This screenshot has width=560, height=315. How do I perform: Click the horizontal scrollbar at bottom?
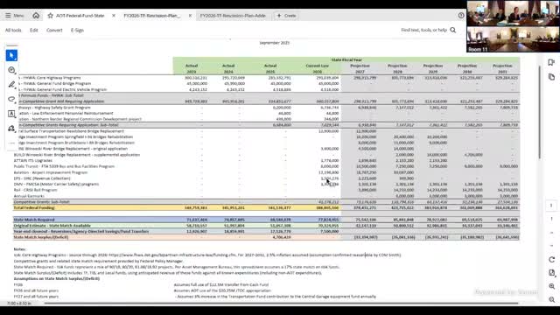tap(281, 304)
